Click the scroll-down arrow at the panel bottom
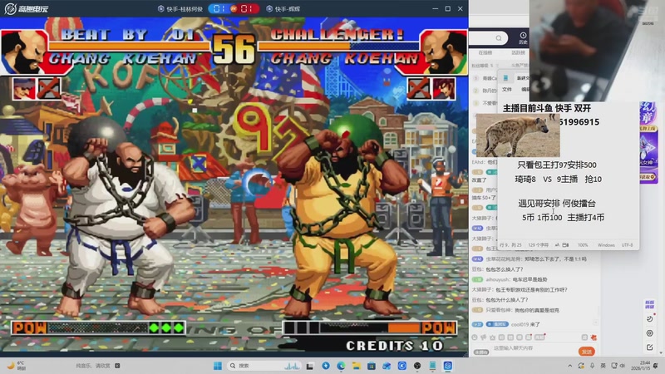This screenshot has width=665, height=374. coord(661,353)
